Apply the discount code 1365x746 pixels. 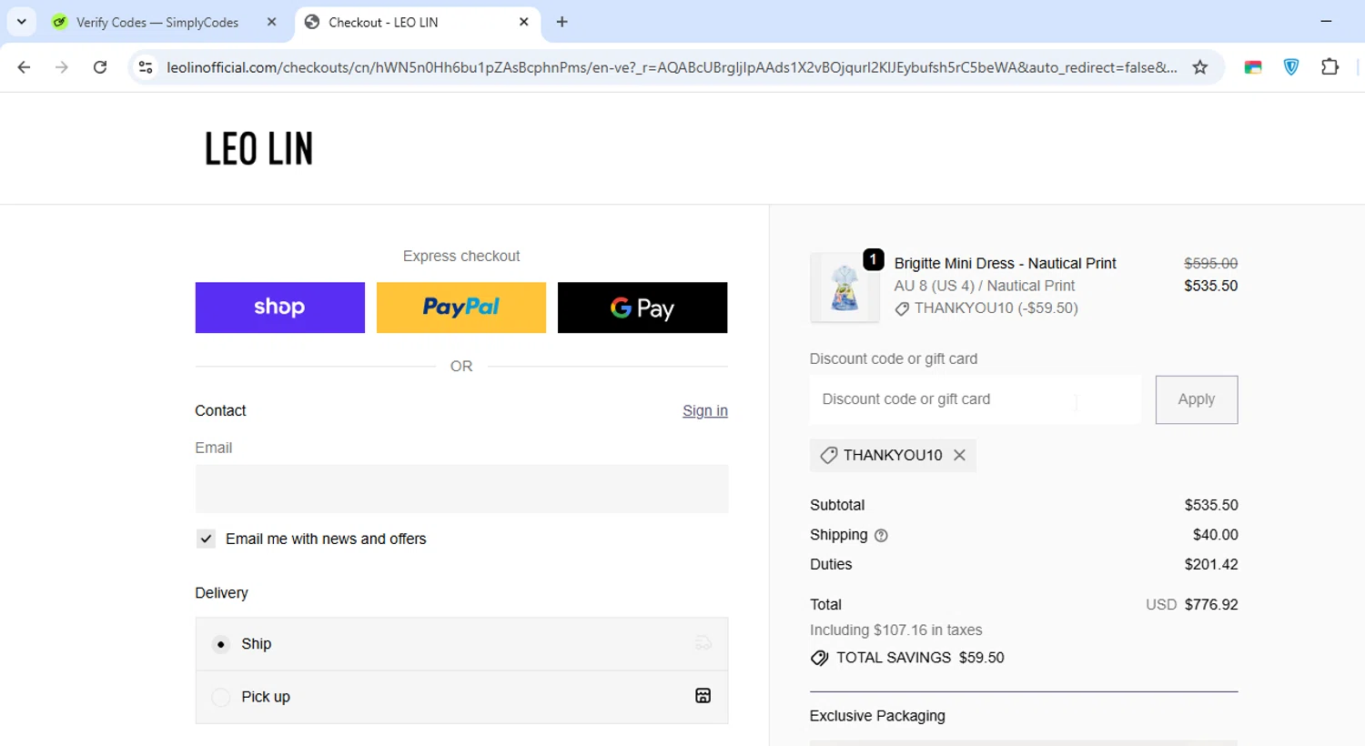click(x=1197, y=399)
